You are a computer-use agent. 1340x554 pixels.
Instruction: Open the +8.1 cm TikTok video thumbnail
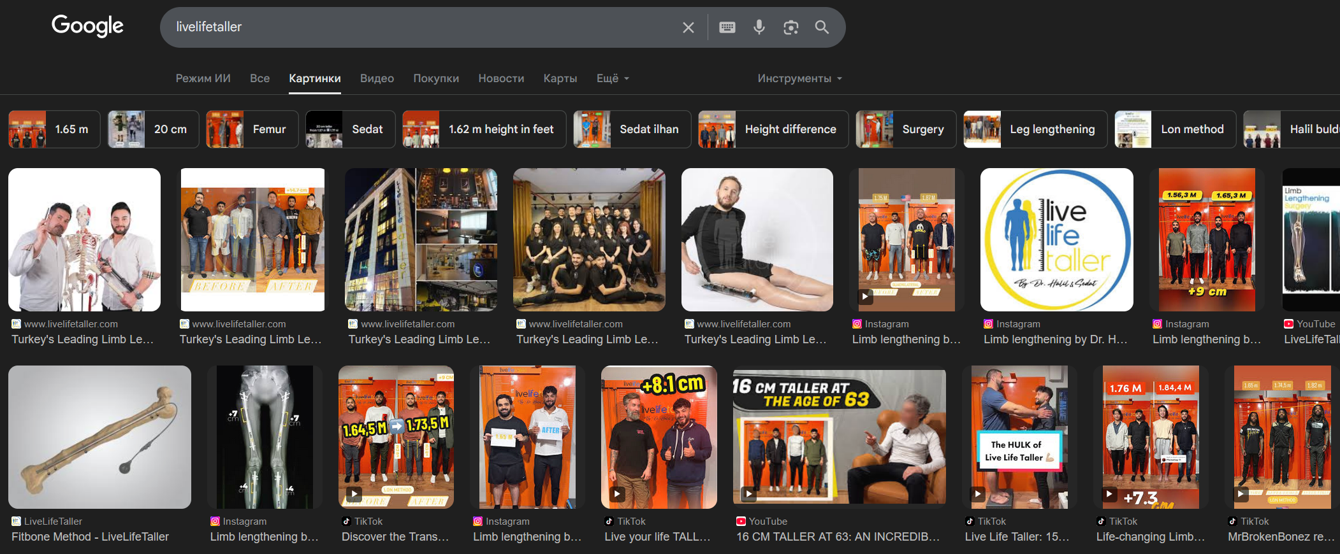tap(659, 437)
